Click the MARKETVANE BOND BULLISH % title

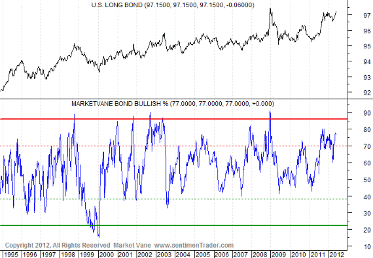173,104
